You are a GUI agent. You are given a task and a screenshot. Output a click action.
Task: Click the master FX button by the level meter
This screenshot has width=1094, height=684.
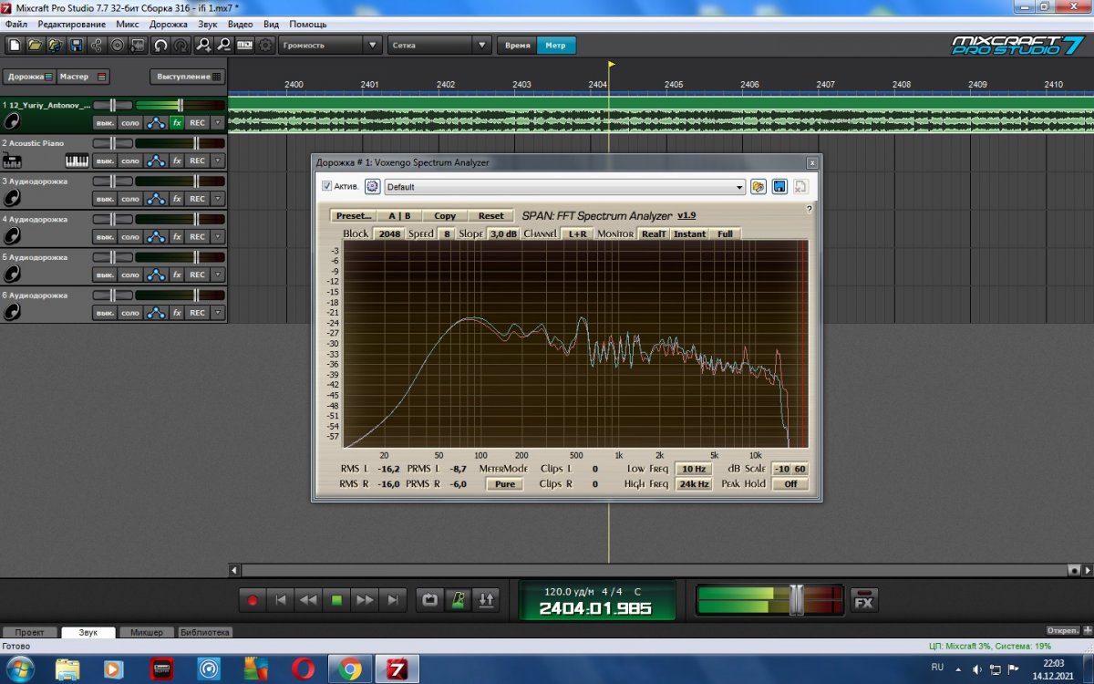coord(864,601)
